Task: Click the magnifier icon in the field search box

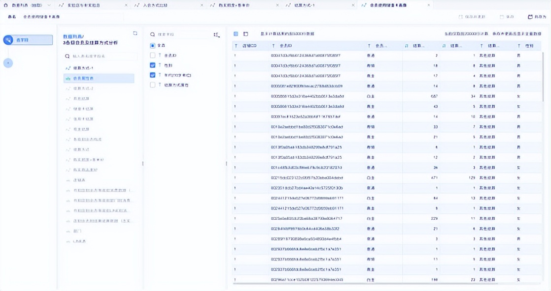Action: pos(152,34)
